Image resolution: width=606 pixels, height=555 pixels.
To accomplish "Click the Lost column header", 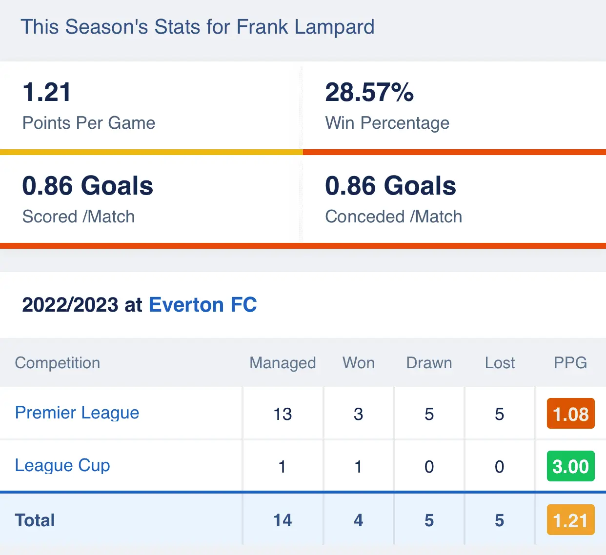I will point(500,363).
